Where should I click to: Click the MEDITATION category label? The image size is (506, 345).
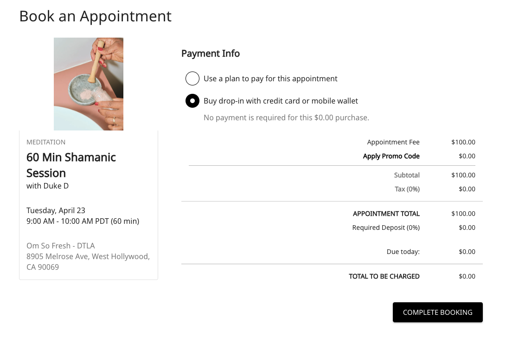[46, 142]
